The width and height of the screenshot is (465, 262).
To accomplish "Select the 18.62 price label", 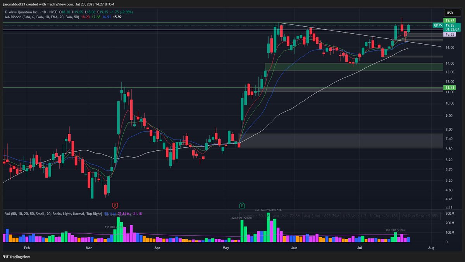I will coord(450,34).
